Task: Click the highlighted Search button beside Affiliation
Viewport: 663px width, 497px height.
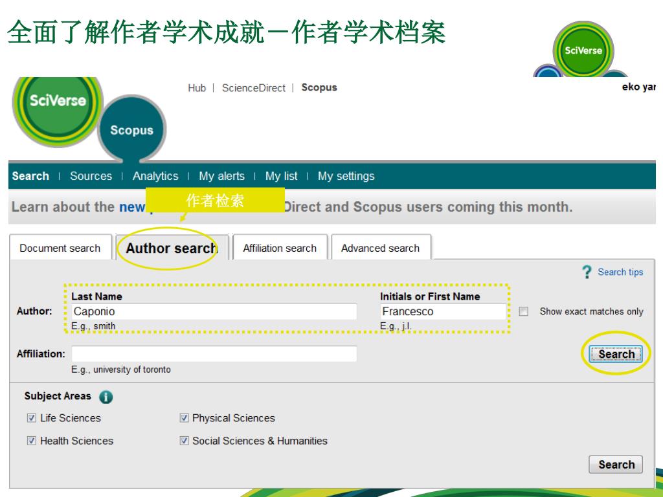Action: (x=616, y=354)
